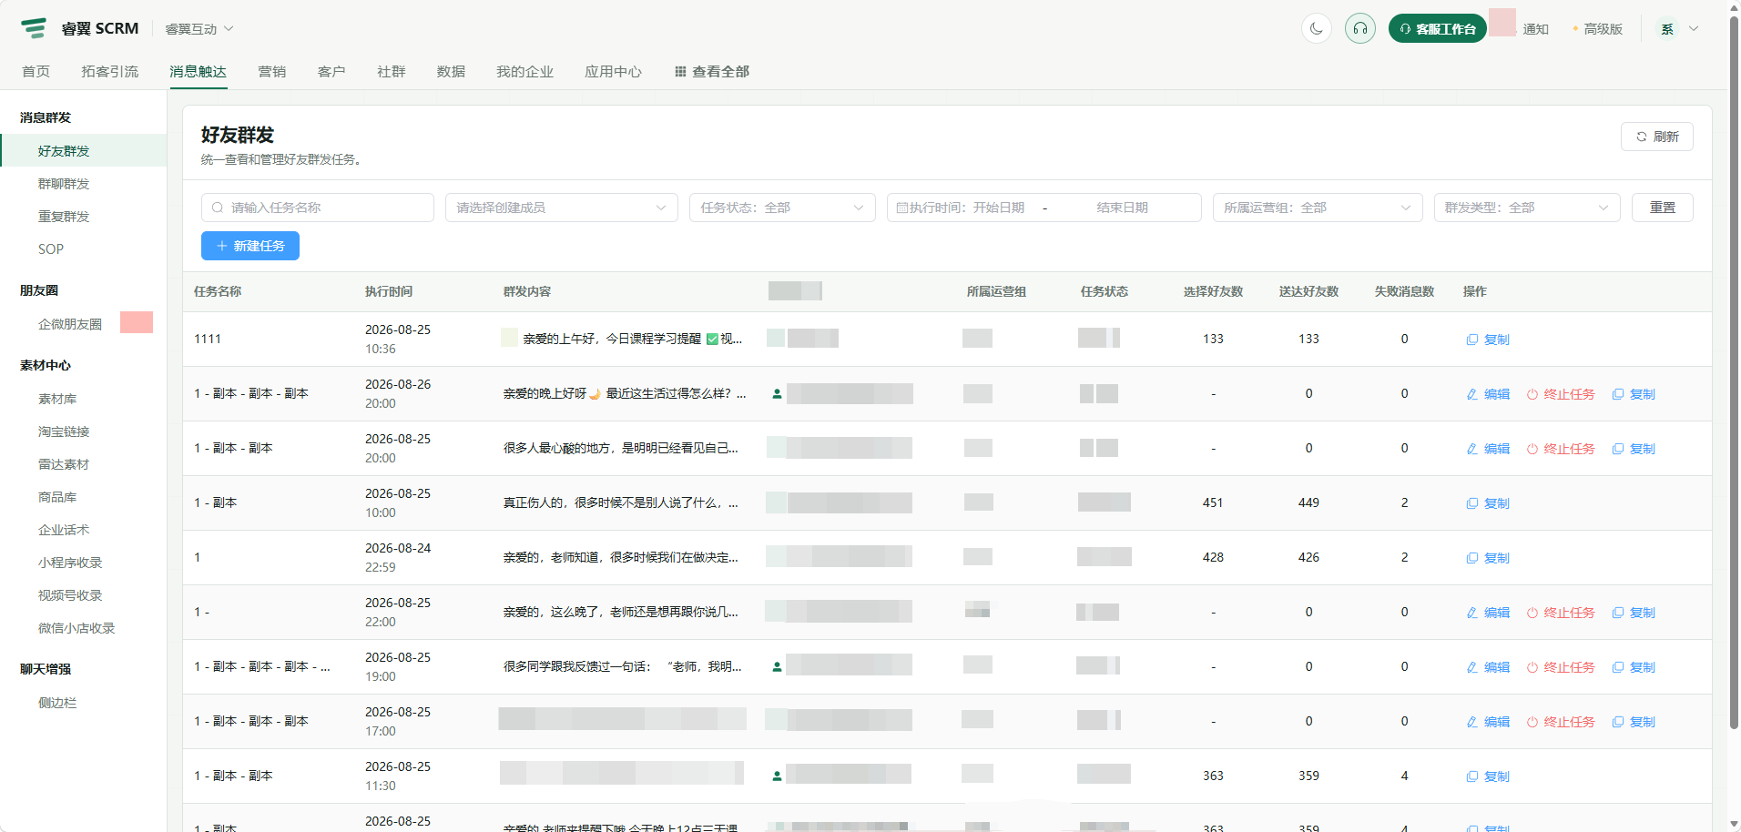Click 复制 on the 2026-08-25 10:00 task

pyautogui.click(x=1488, y=503)
